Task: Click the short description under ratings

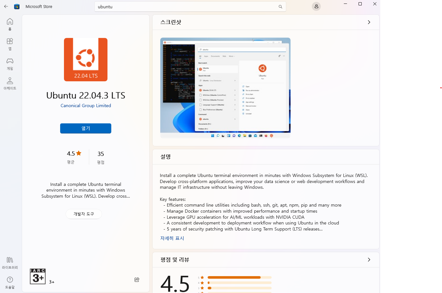Action: pyautogui.click(x=86, y=190)
